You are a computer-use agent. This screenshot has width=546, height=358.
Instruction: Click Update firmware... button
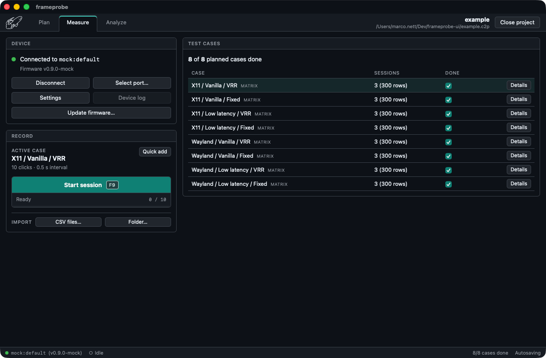[91, 113]
